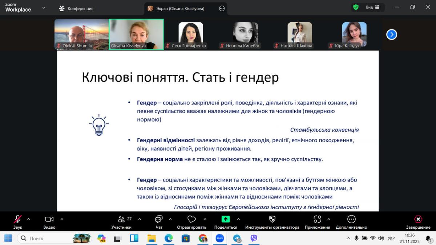The width and height of the screenshot is (436, 245).
Task: Click the green encryption shield icon
Action: (356, 7)
